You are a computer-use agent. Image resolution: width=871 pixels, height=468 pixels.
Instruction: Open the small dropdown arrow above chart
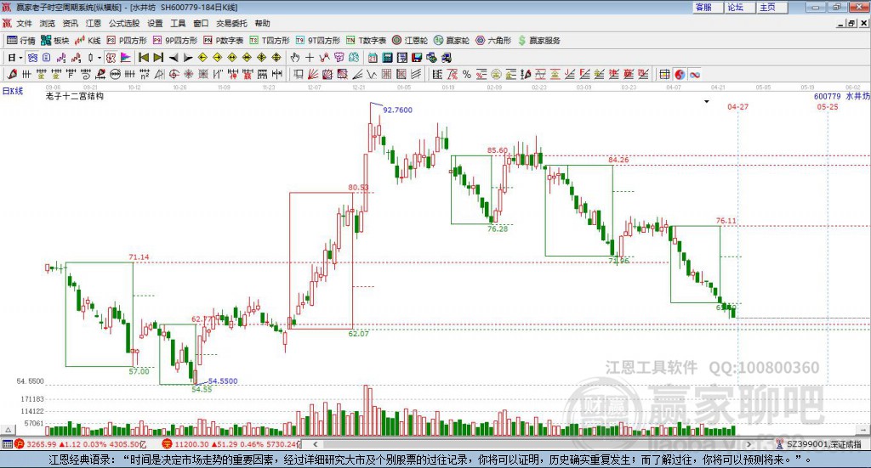point(707,101)
